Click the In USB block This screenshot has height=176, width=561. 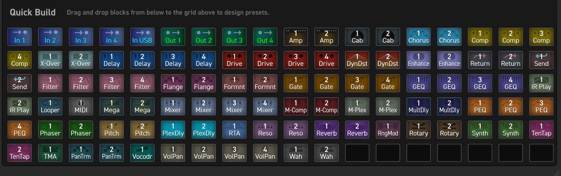coord(142,37)
